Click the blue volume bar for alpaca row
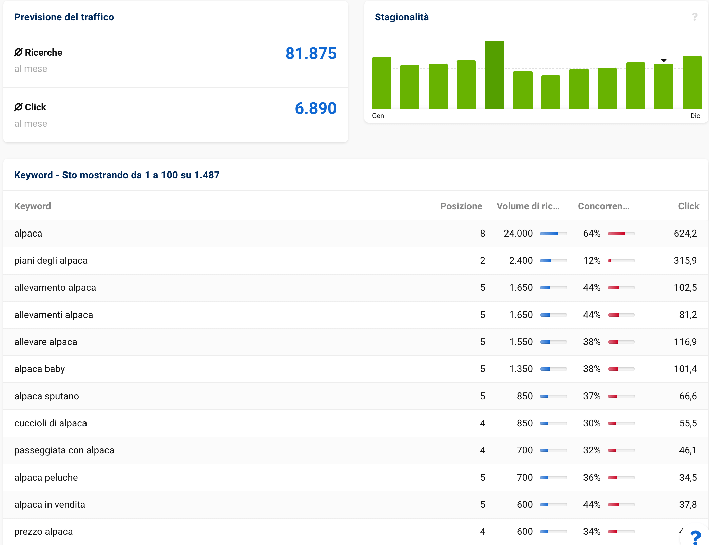709x545 pixels. 553,234
